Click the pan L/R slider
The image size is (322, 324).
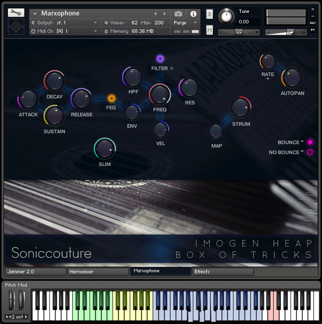point(239,32)
